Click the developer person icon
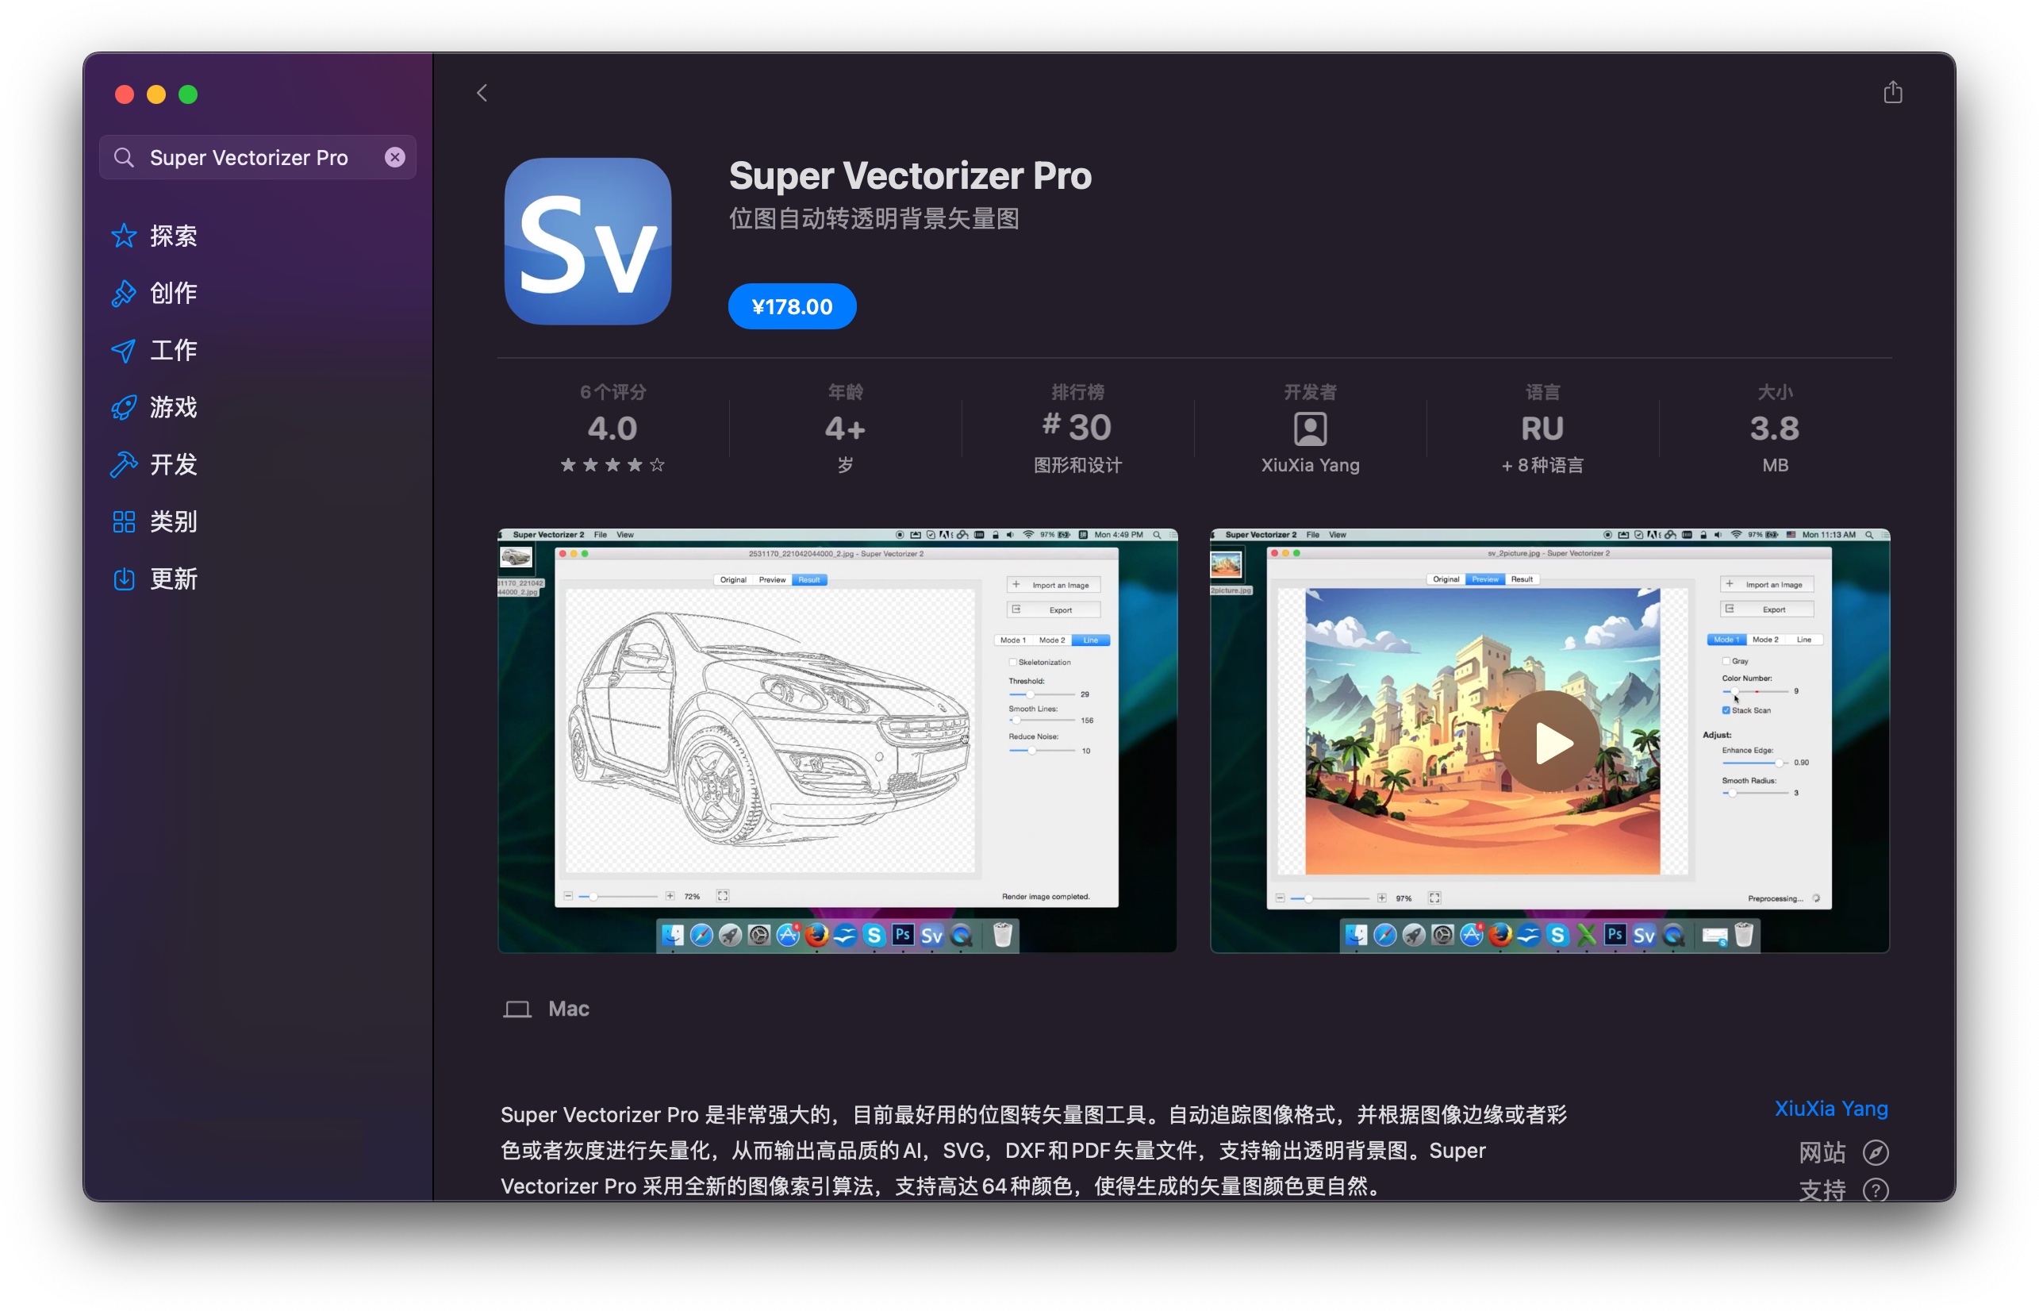 (1311, 429)
